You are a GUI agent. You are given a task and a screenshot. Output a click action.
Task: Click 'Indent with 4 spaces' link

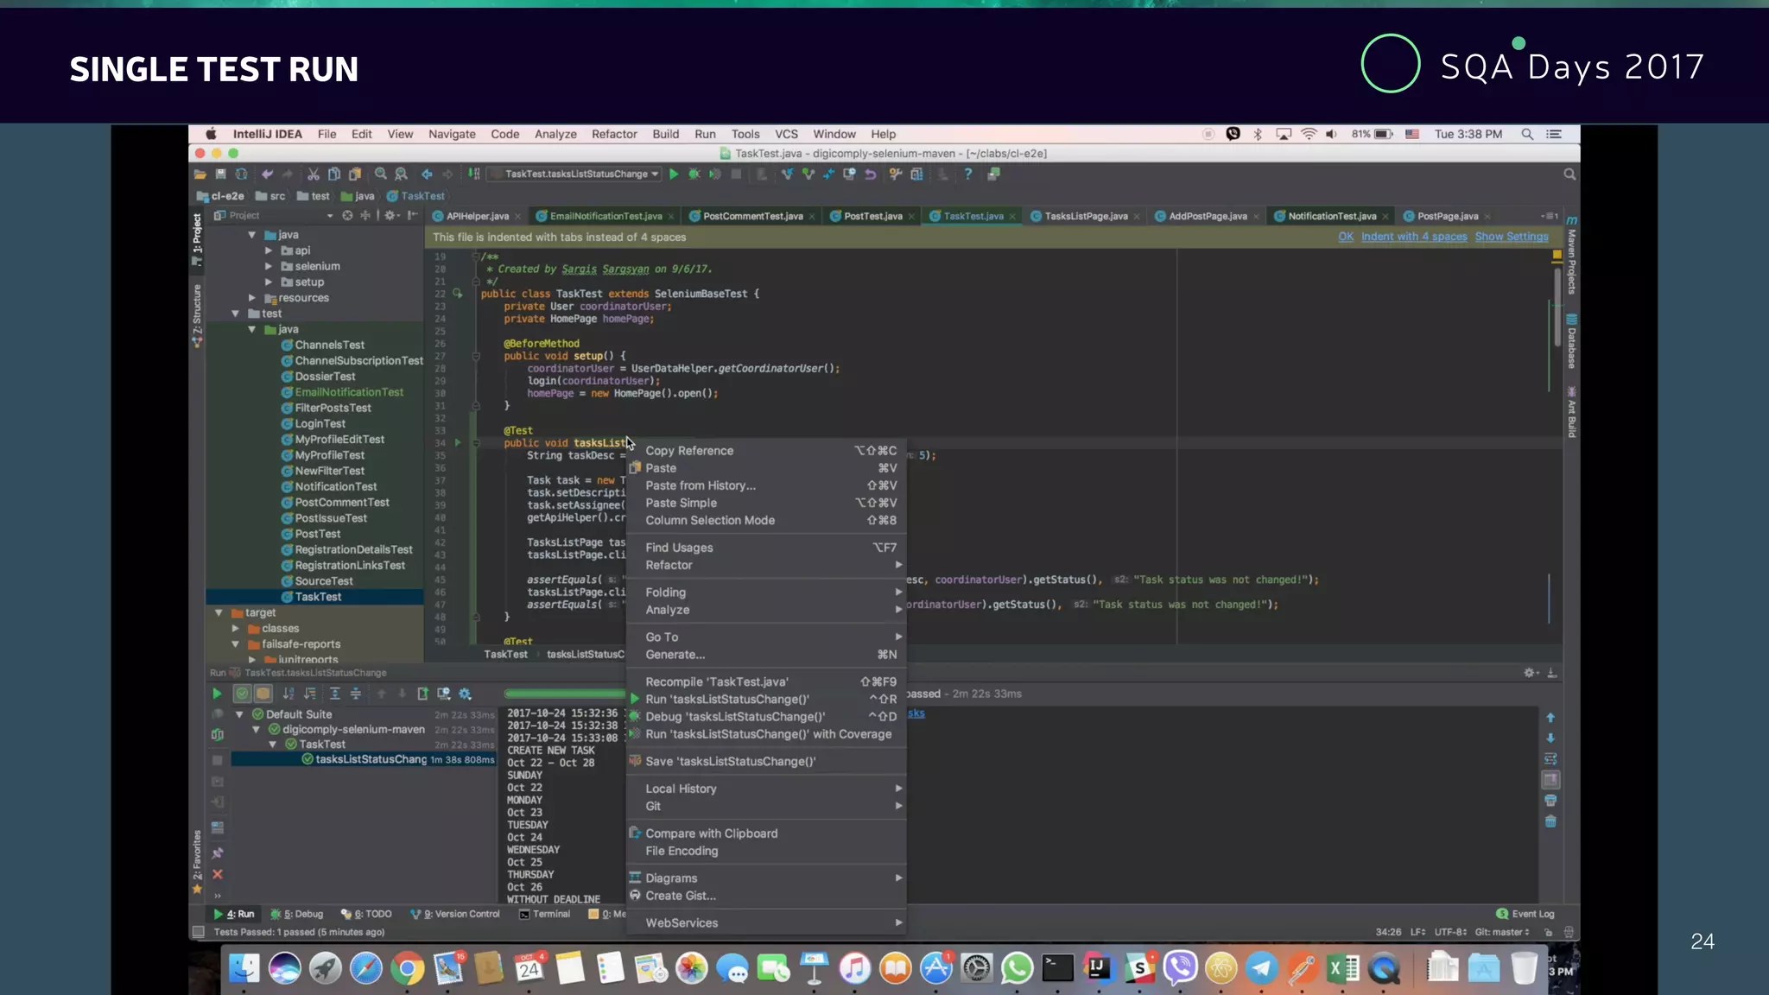click(1413, 237)
